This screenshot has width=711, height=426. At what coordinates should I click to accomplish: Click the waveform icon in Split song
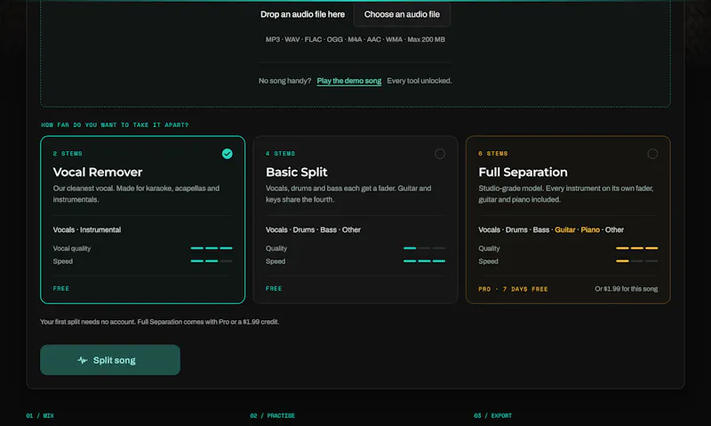coord(83,360)
